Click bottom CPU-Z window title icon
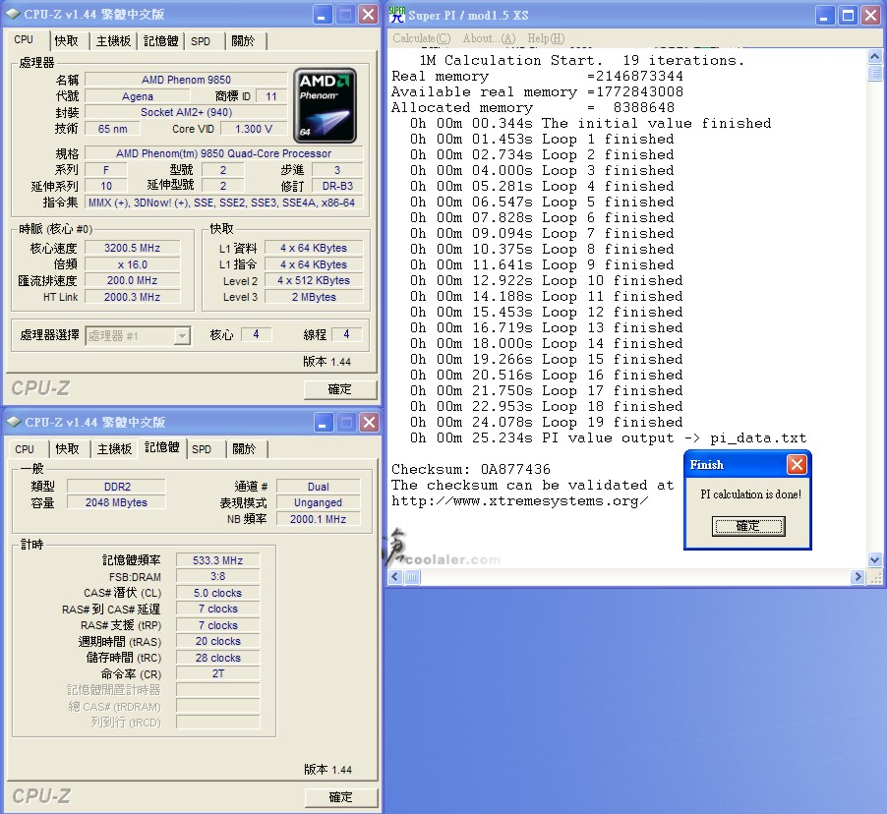The width and height of the screenshot is (887, 814). coord(14,422)
